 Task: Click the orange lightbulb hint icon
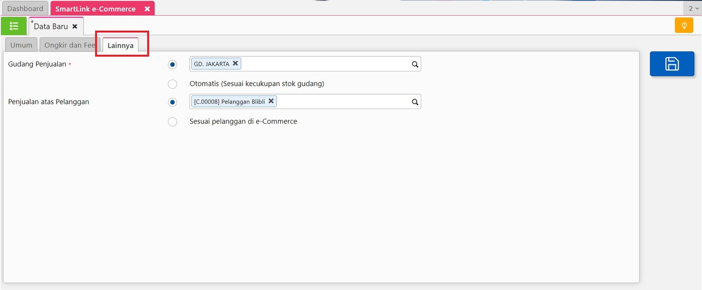click(x=684, y=25)
